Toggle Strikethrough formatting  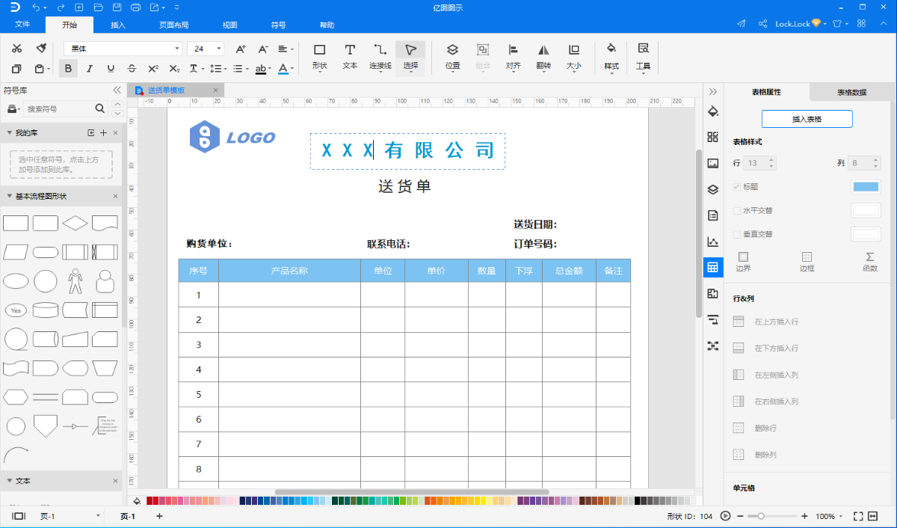coord(132,69)
